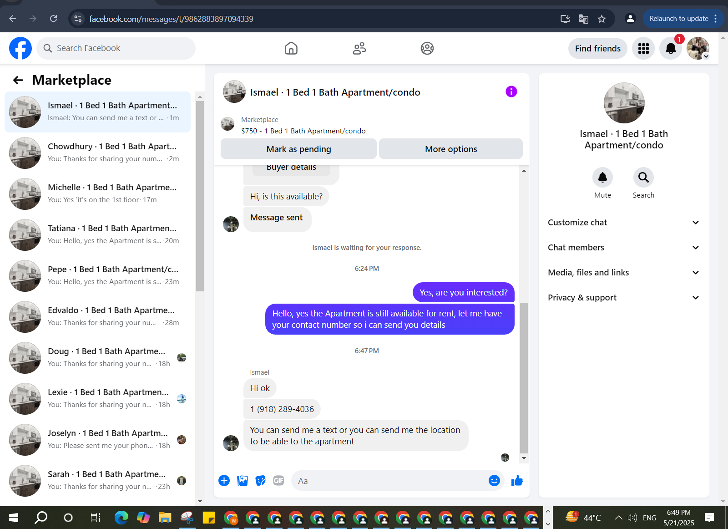Viewport: 728px width, 529px height.
Task: Expand Media, files and links section
Action: click(x=623, y=273)
